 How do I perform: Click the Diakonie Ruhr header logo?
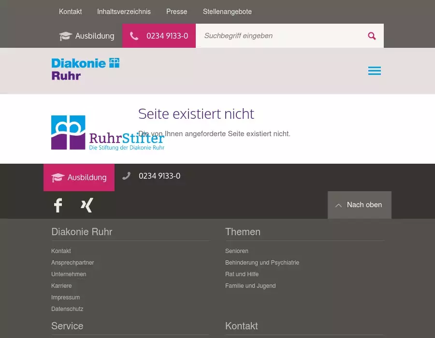[x=86, y=69]
